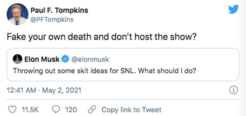Open replies via speech bubble icon

coord(56,110)
